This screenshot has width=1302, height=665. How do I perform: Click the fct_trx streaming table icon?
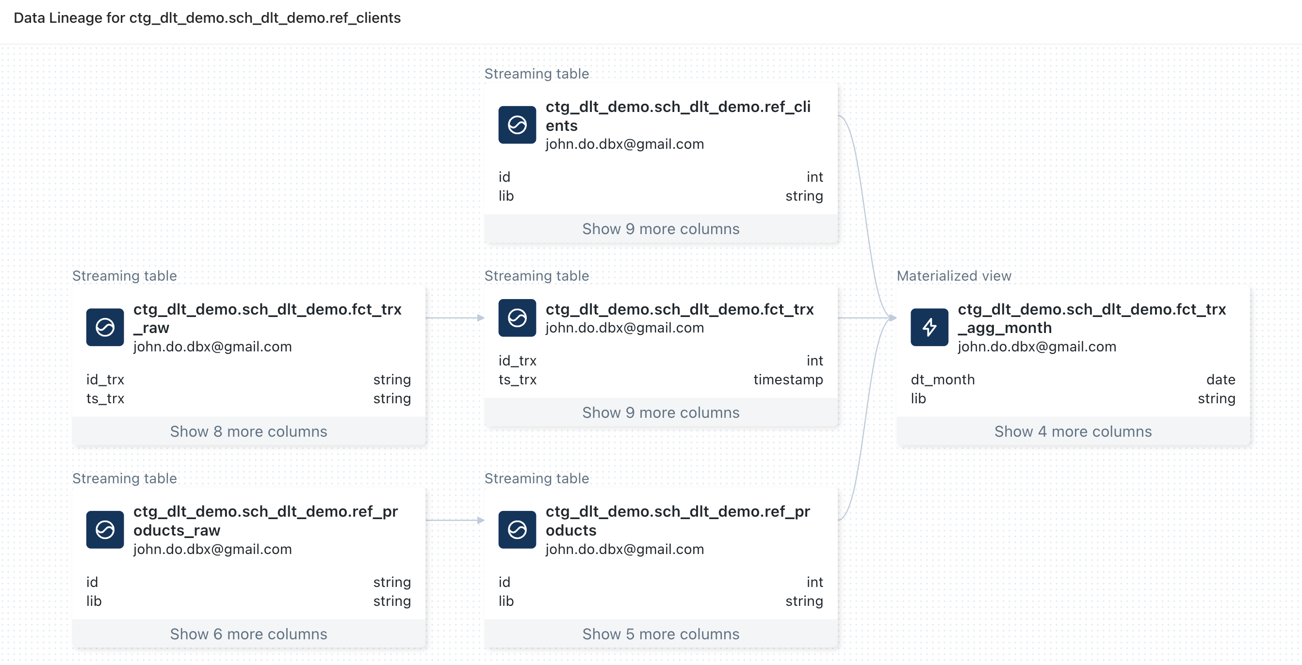point(517,317)
